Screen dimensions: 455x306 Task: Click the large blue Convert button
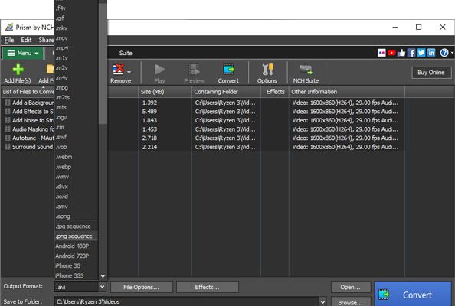413,294
